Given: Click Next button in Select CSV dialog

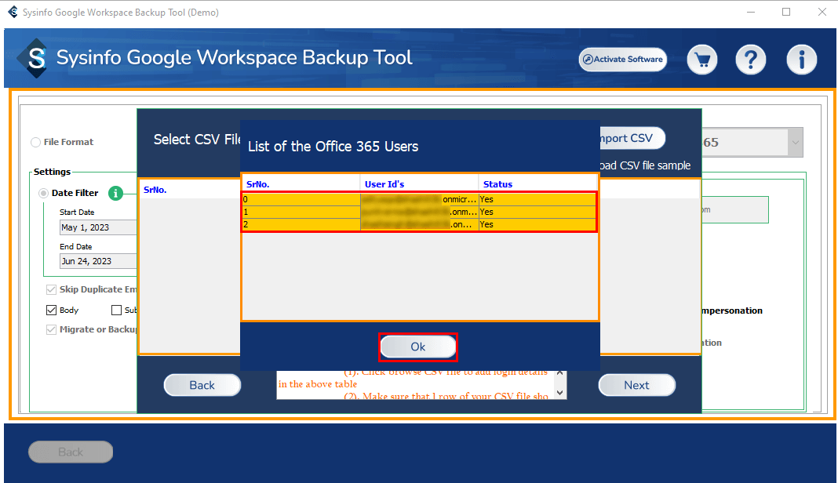Looking at the screenshot, I should point(636,385).
